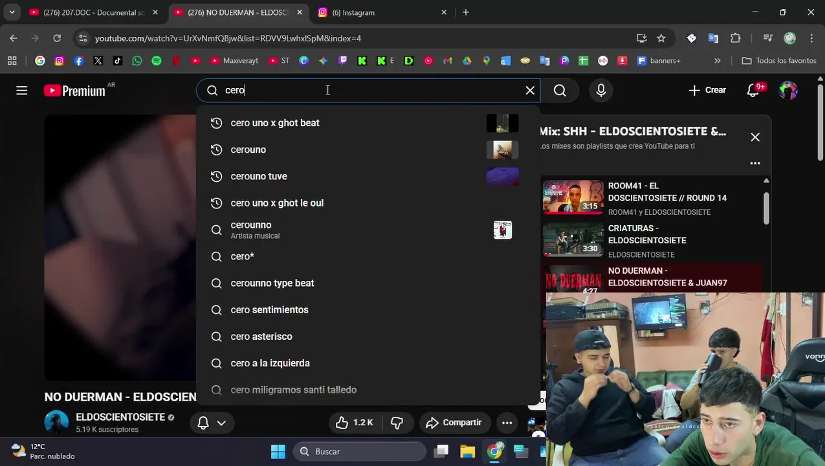Viewport: 825px width, 466px height.
Task: Open the banners+ bookmark
Action: [x=659, y=61]
